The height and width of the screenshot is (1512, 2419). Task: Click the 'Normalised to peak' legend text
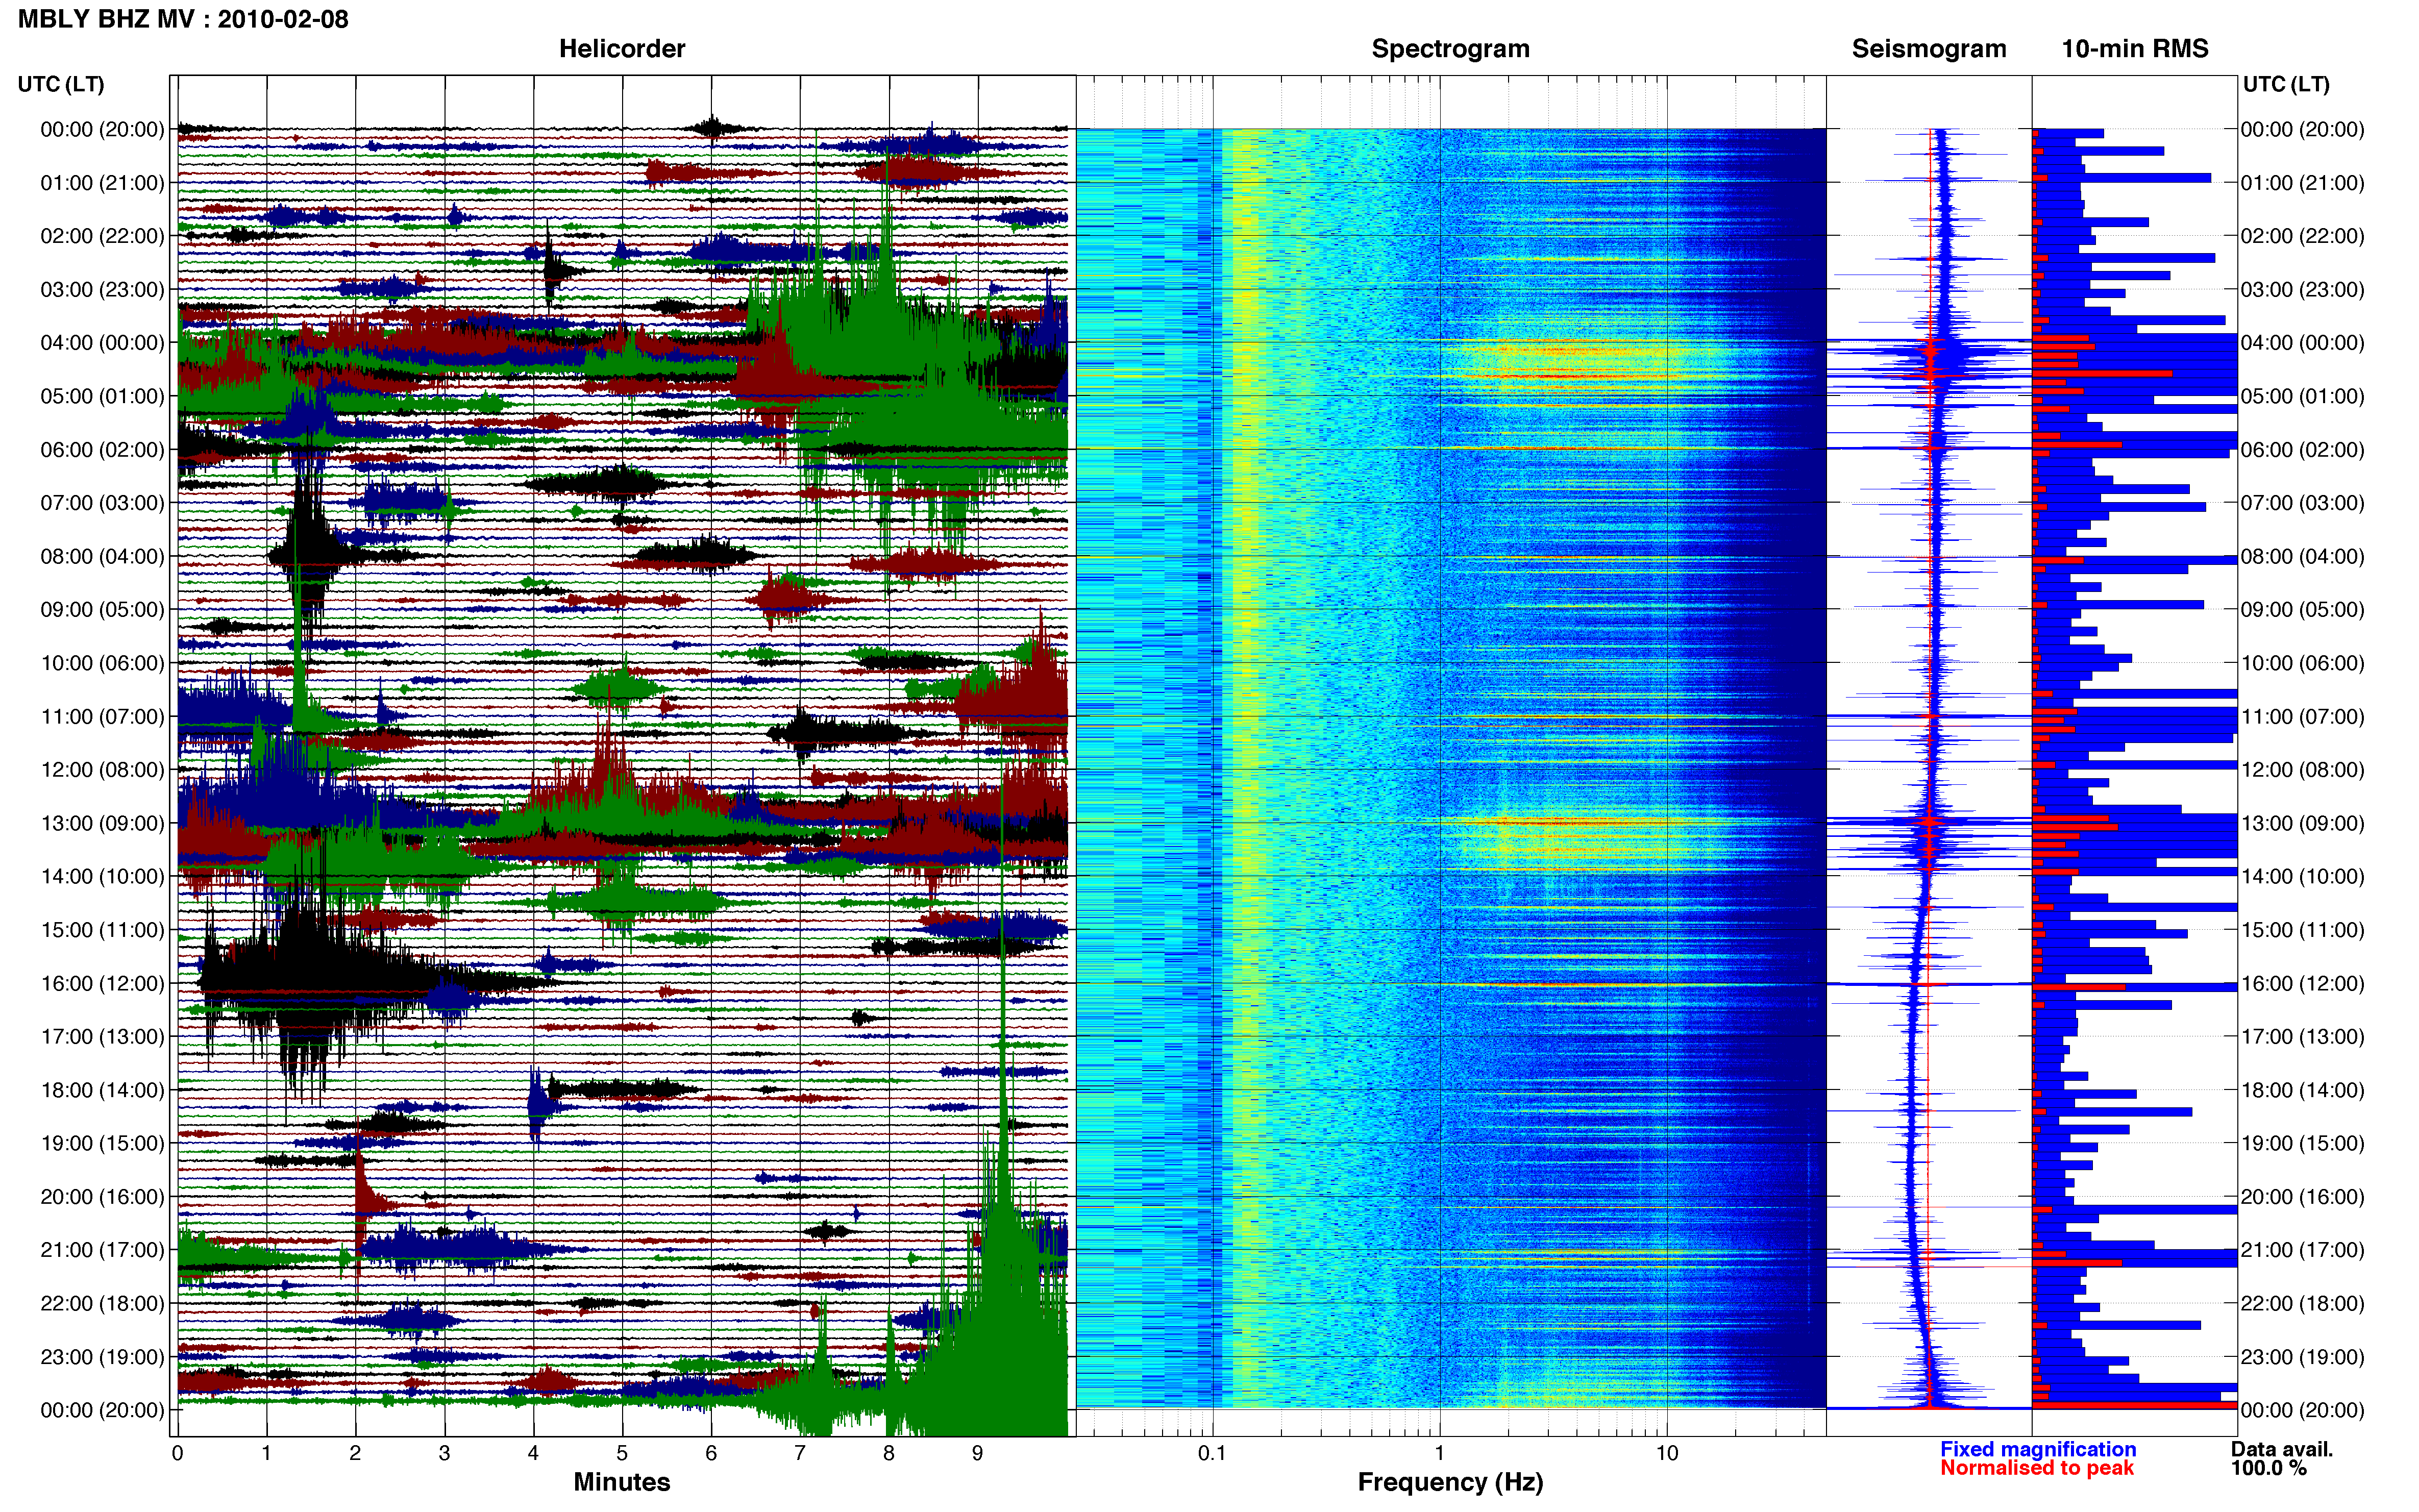coord(2037,1468)
